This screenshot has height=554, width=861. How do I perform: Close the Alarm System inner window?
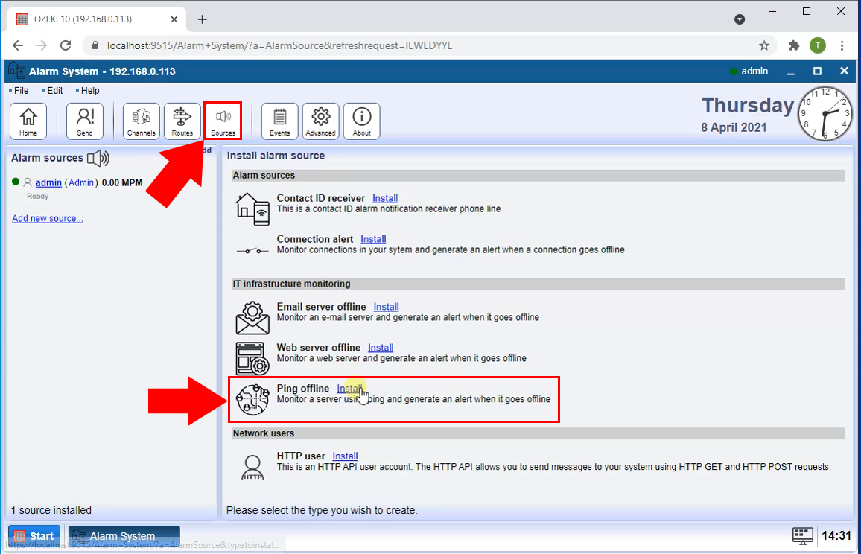point(844,71)
